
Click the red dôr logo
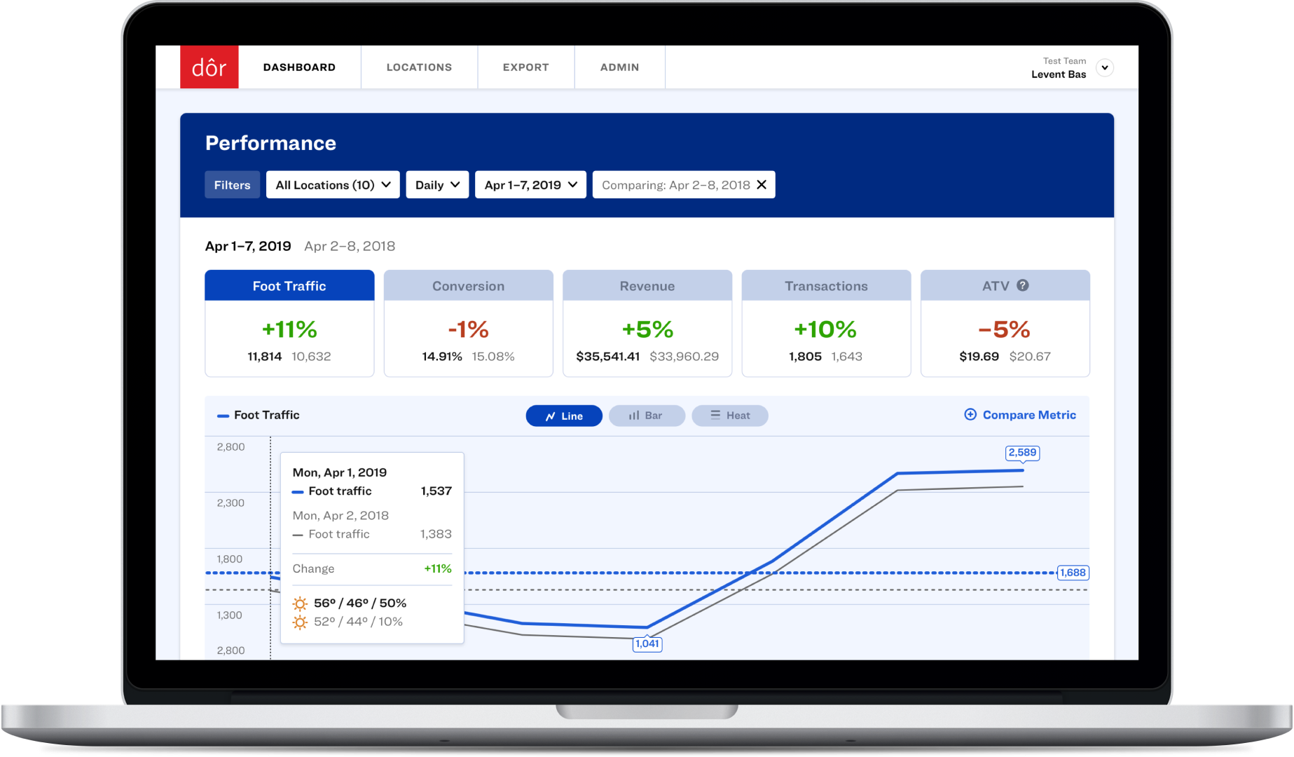coord(209,67)
